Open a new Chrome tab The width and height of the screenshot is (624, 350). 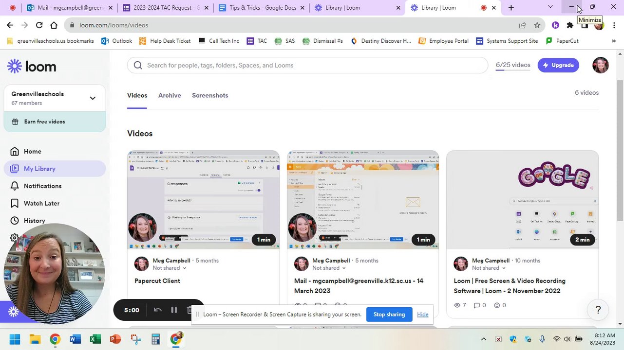(x=511, y=8)
